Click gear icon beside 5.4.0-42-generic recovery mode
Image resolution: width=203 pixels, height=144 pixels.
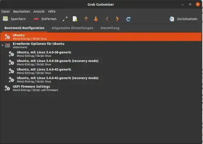coord(11,80)
